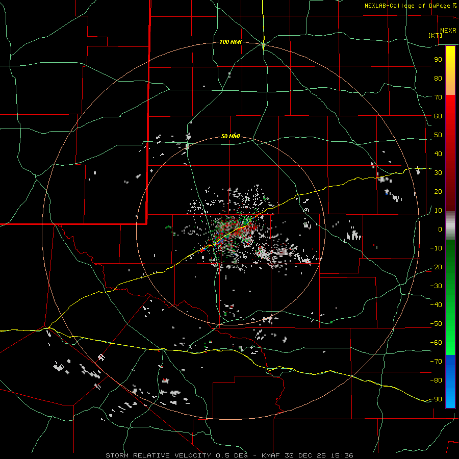The image size is (459, 459).
Task: Click the Storm Relative Velocity title caption
Action: [x=229, y=455]
